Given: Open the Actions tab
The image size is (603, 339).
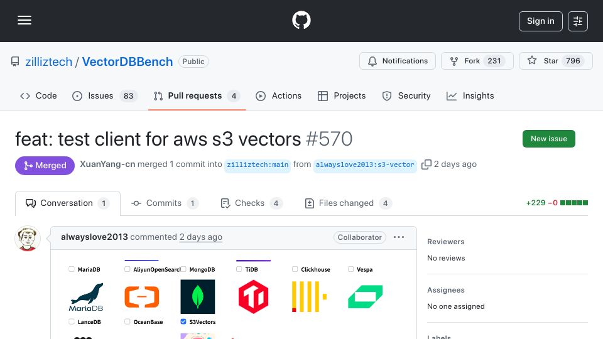Looking at the screenshot, I should point(279,95).
